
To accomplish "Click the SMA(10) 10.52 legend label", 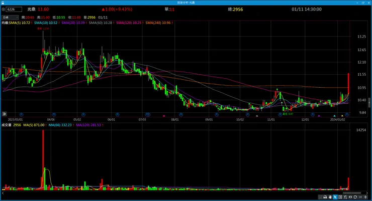I will [x=46, y=23].
